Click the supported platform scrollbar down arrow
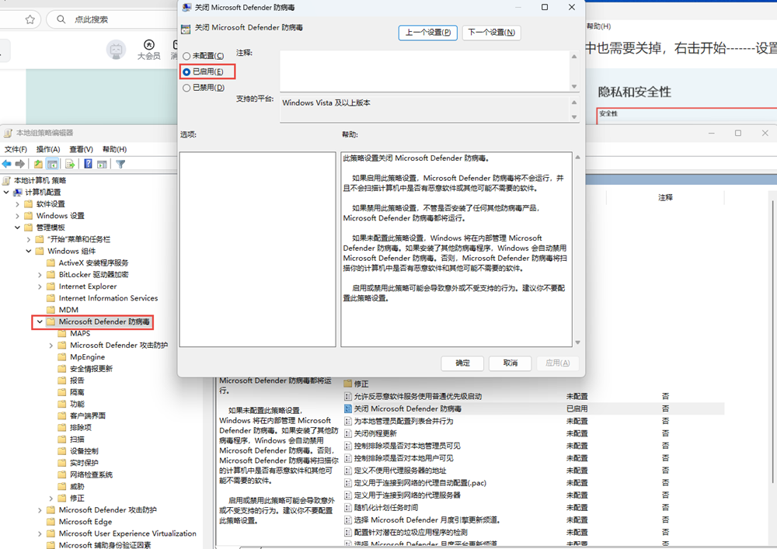 pyautogui.click(x=574, y=116)
